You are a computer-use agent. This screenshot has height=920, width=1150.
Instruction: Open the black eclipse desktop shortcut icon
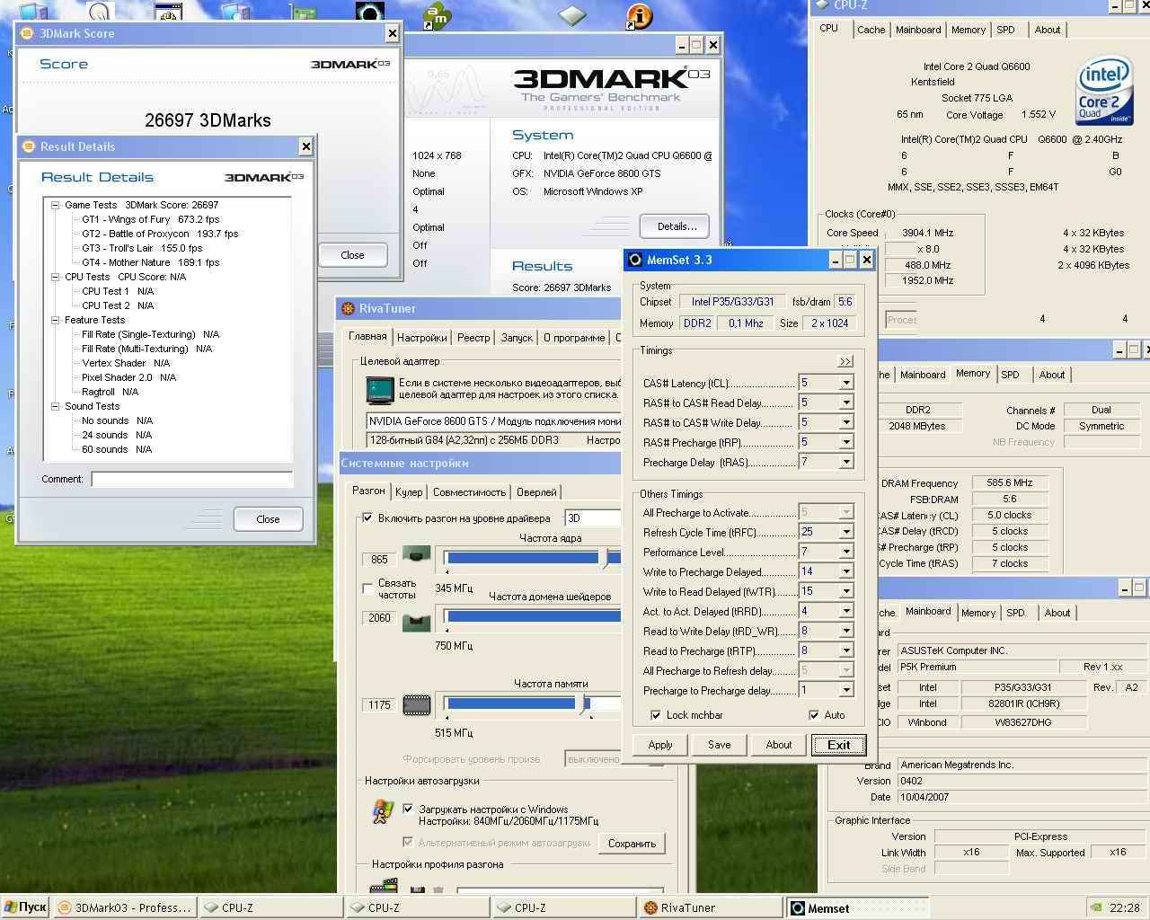click(370, 13)
